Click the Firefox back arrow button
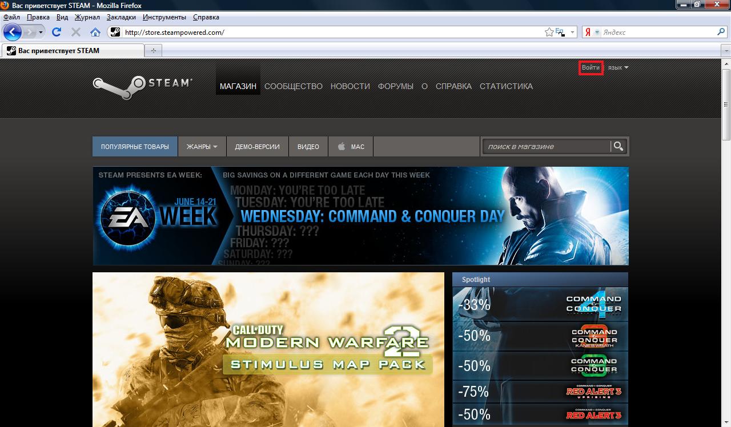 point(13,32)
